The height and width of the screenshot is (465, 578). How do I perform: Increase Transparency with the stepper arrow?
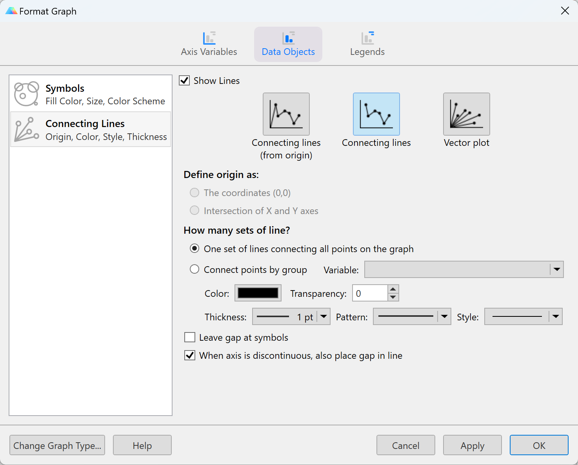pyautogui.click(x=393, y=289)
